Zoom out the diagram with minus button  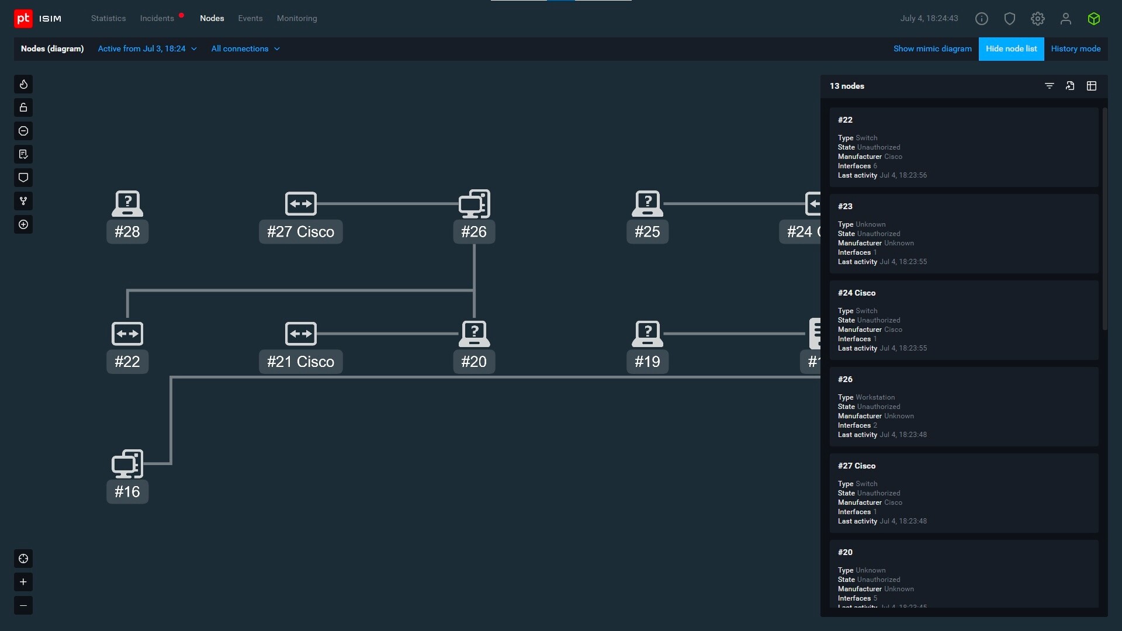tap(23, 605)
